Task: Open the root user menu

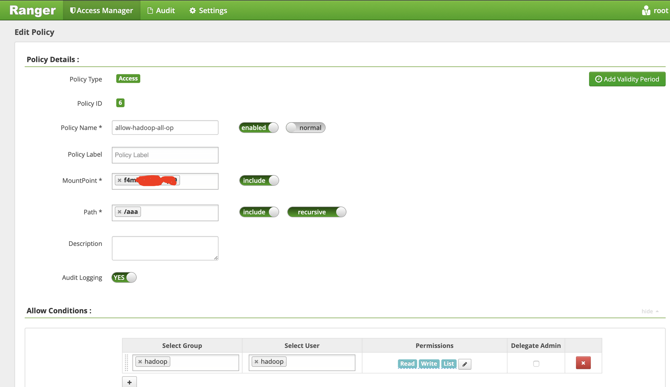Action: pos(655,10)
